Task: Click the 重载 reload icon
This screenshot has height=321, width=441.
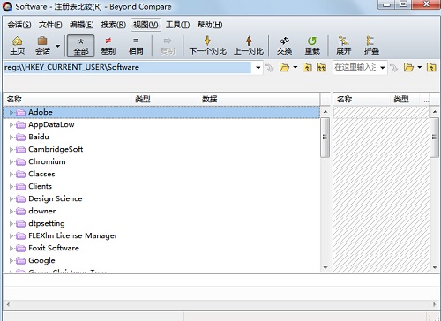Action: 312,46
